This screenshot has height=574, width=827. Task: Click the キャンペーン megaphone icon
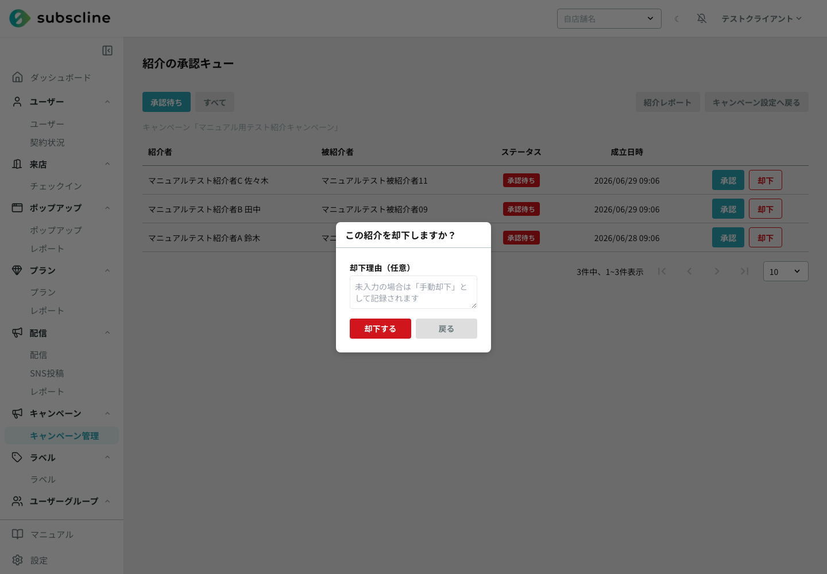point(18,413)
